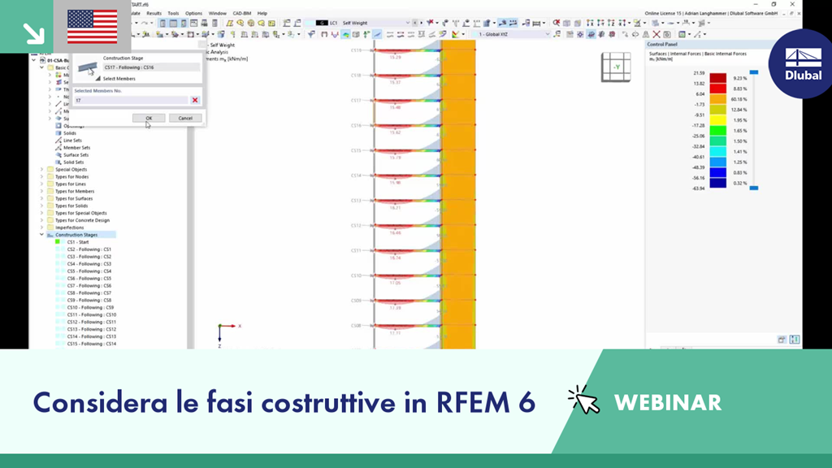Click the settings icon at Control Panel bottom

[782, 340]
